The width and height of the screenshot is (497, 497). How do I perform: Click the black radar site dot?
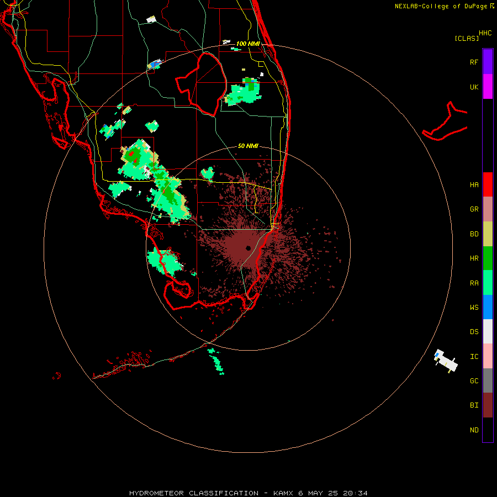248,248
